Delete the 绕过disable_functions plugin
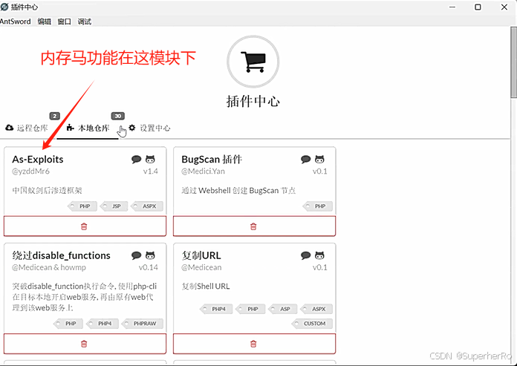 click(85, 344)
